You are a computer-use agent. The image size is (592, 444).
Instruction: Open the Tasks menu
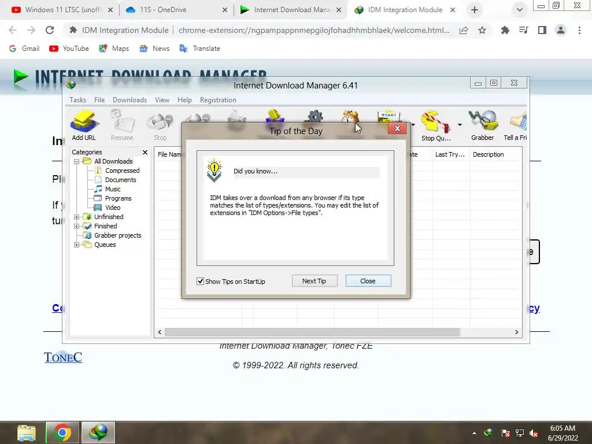78,100
